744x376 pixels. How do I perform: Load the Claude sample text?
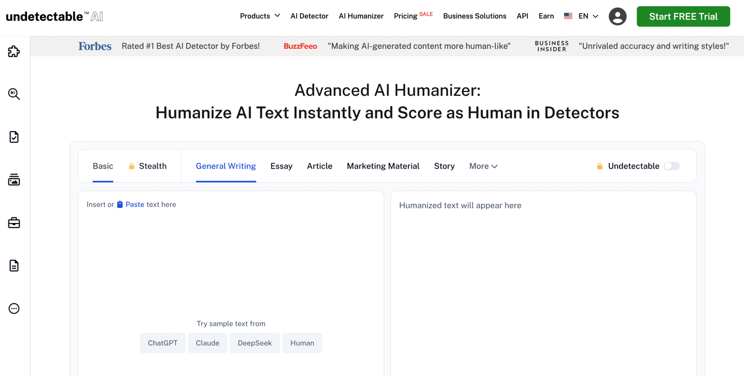(x=207, y=343)
